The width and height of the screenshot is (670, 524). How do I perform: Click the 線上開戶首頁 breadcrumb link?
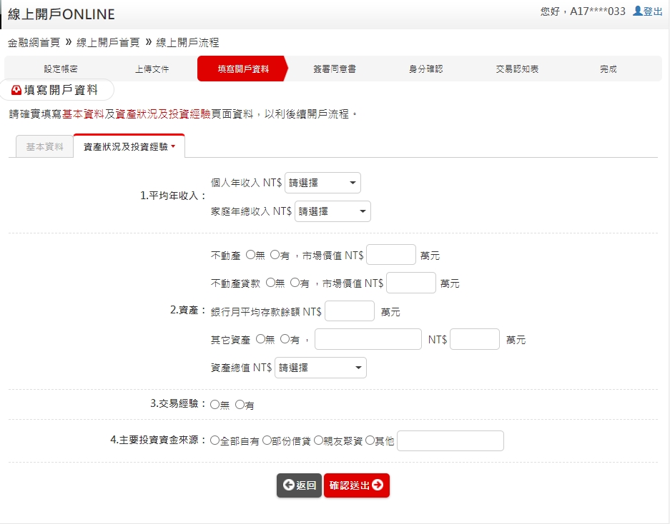108,43
